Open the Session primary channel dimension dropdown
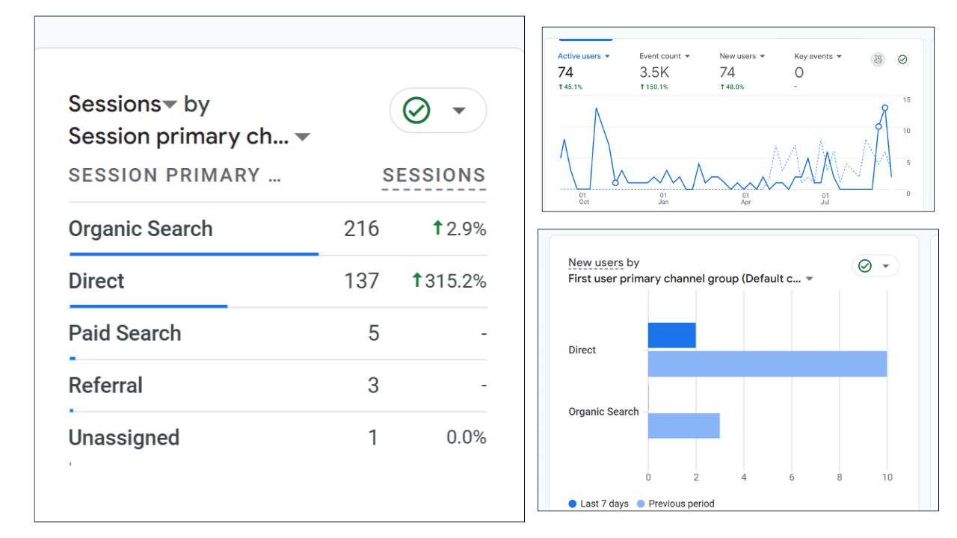 click(x=302, y=137)
